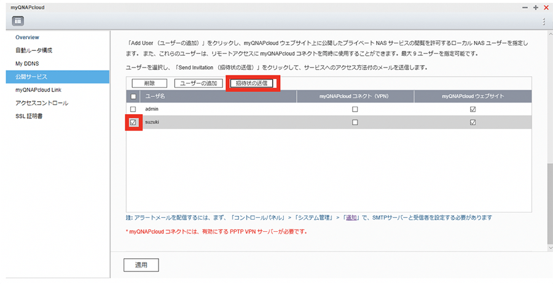Minimize the myQNAPcloud window
The width and height of the screenshot is (553, 284).
525,8
